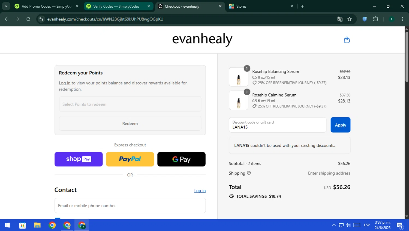Click the Enter shipping address text

pyautogui.click(x=329, y=173)
